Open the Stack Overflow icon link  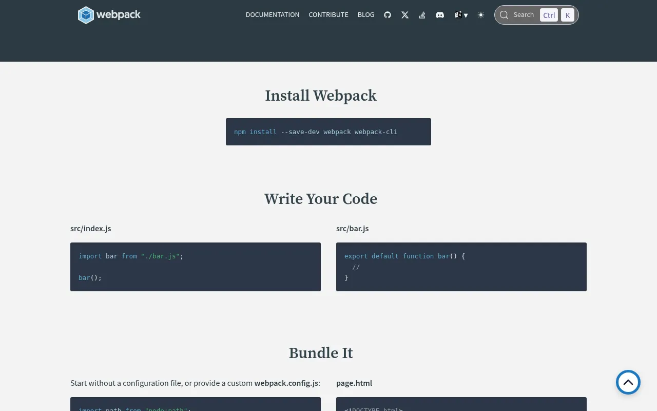422,15
